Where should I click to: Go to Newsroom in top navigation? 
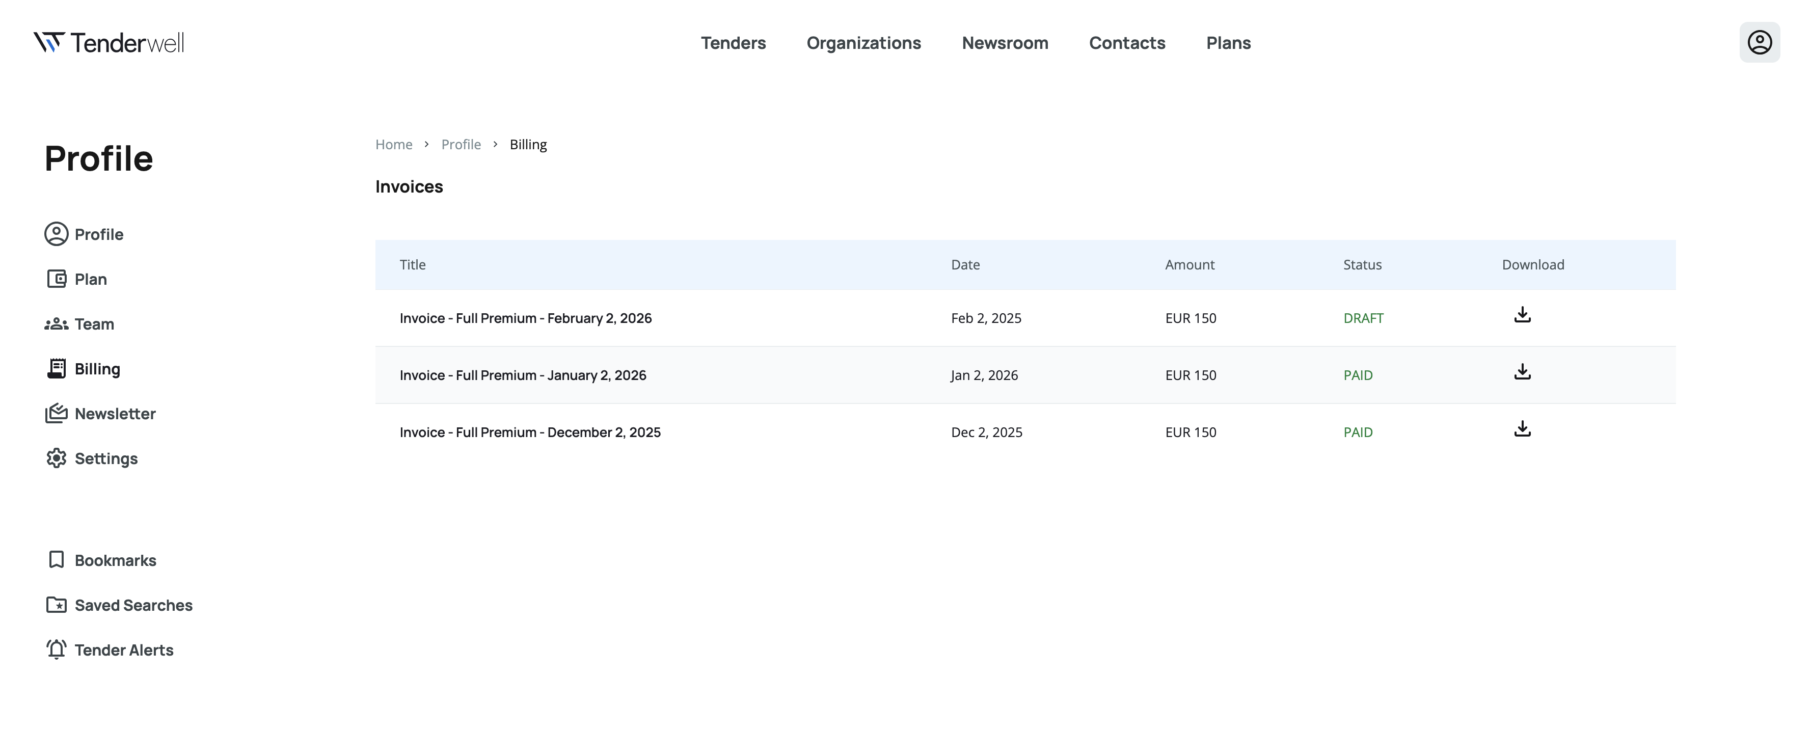(1005, 43)
